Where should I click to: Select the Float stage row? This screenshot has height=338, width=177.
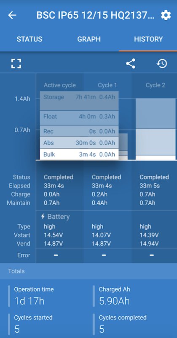[x=79, y=118]
